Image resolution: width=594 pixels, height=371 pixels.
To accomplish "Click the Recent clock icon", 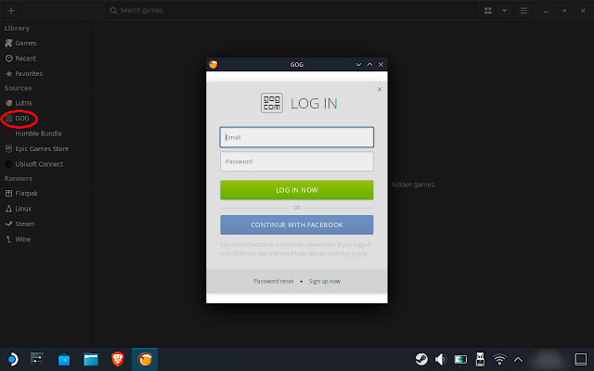I will click(x=8, y=58).
